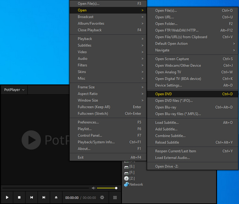Image resolution: width=239 pixels, height=204 pixels.
Task: Expand the Misc submenu
Action: (x=108, y=79)
